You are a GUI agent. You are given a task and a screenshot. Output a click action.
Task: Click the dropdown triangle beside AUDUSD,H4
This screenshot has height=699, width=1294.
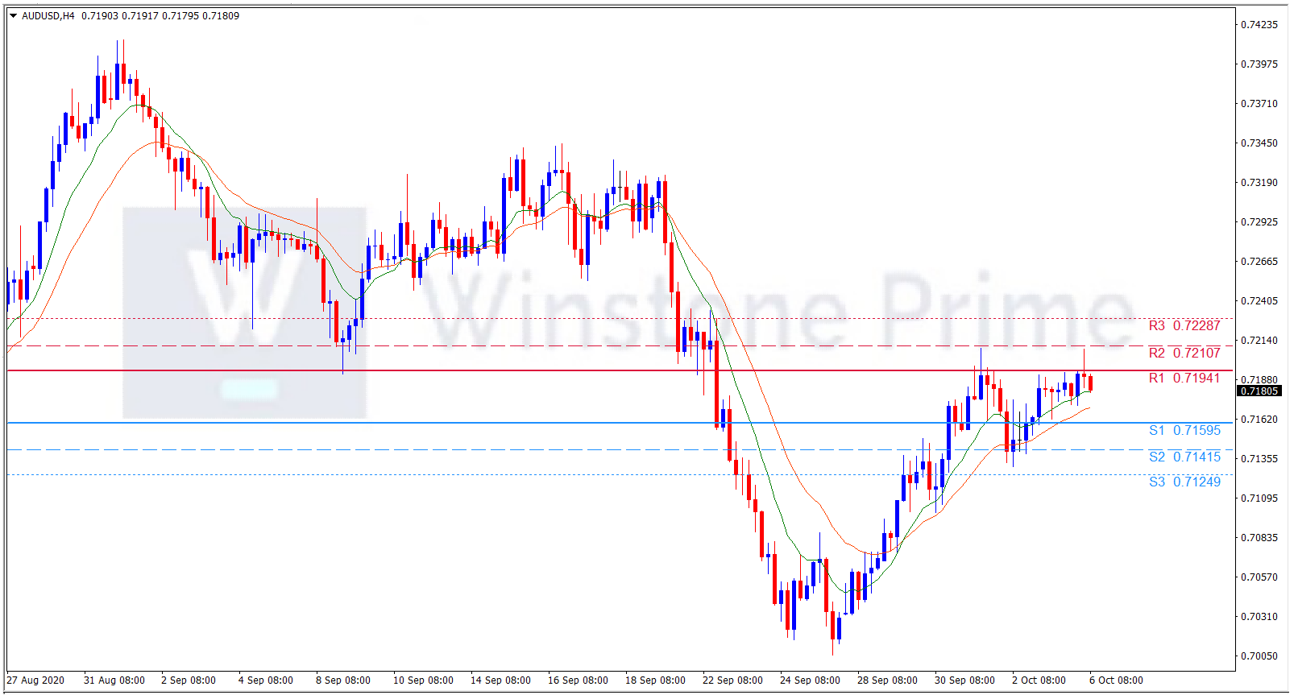13,16
